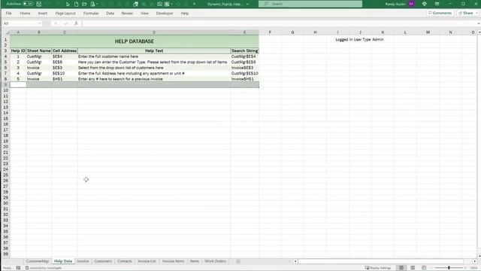Open the Page Layout tab

pos(65,14)
